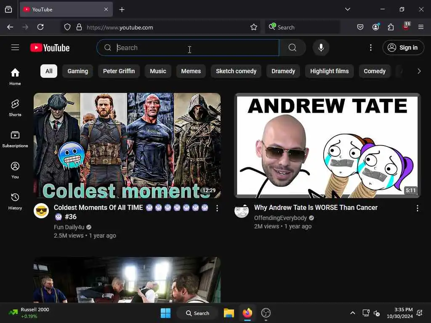Click the red extension icon with the 11 badge

406,26
